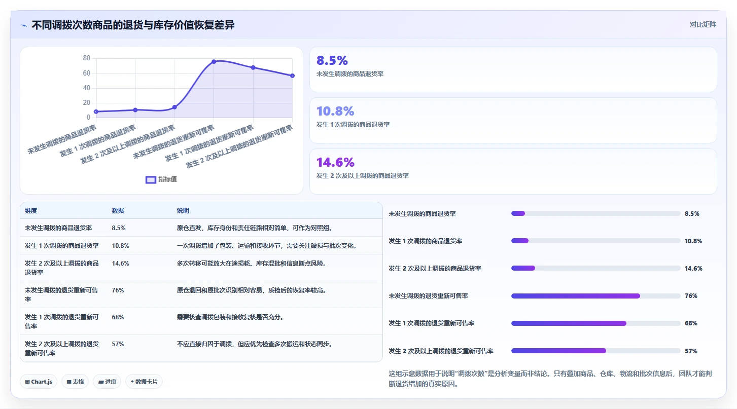Click the 14.6% data card value
Viewport: 737px width, 409px height.
point(335,163)
